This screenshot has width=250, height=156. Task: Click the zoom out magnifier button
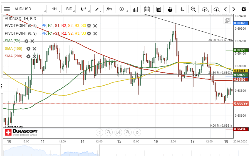click(109, 132)
